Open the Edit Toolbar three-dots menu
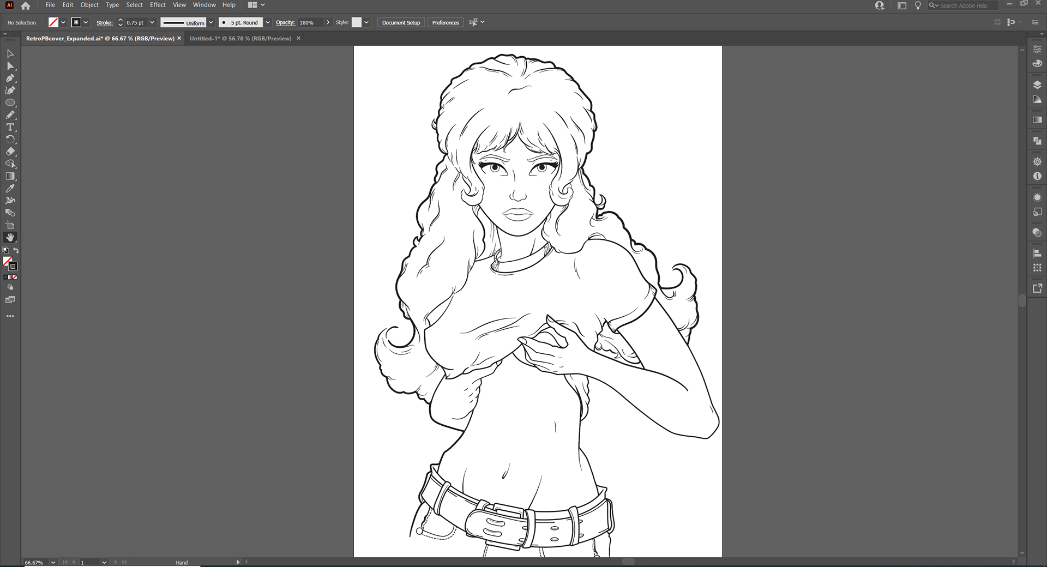The image size is (1047, 567). (10, 316)
